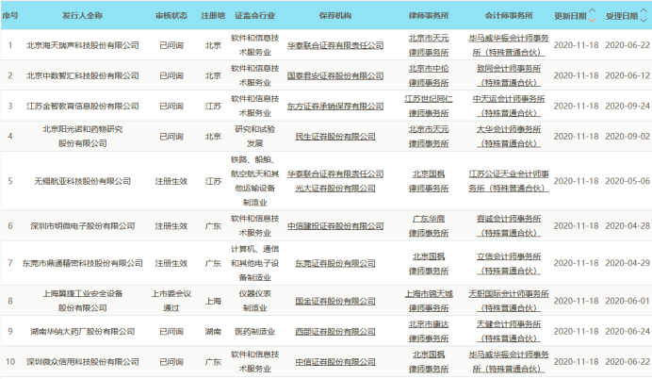Click acceptance date 2020-05-06
The width and height of the screenshot is (652, 379).
tap(628, 181)
